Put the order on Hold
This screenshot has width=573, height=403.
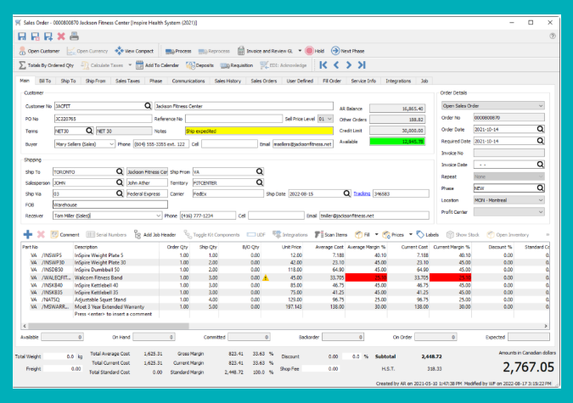point(315,51)
